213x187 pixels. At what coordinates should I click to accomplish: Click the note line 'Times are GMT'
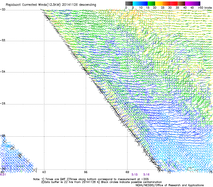56,179
